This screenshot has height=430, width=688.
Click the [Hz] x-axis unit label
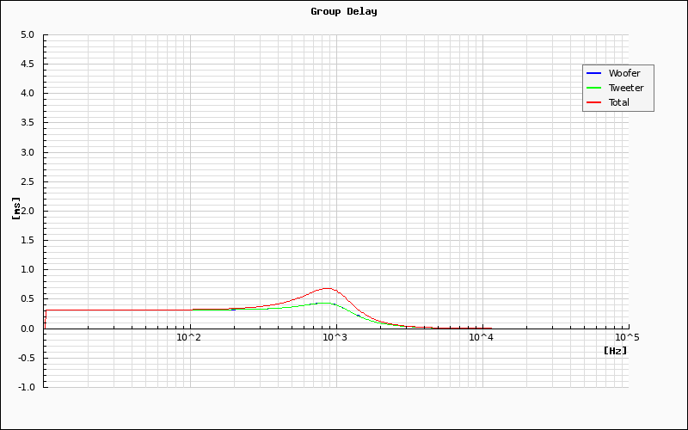(615, 351)
